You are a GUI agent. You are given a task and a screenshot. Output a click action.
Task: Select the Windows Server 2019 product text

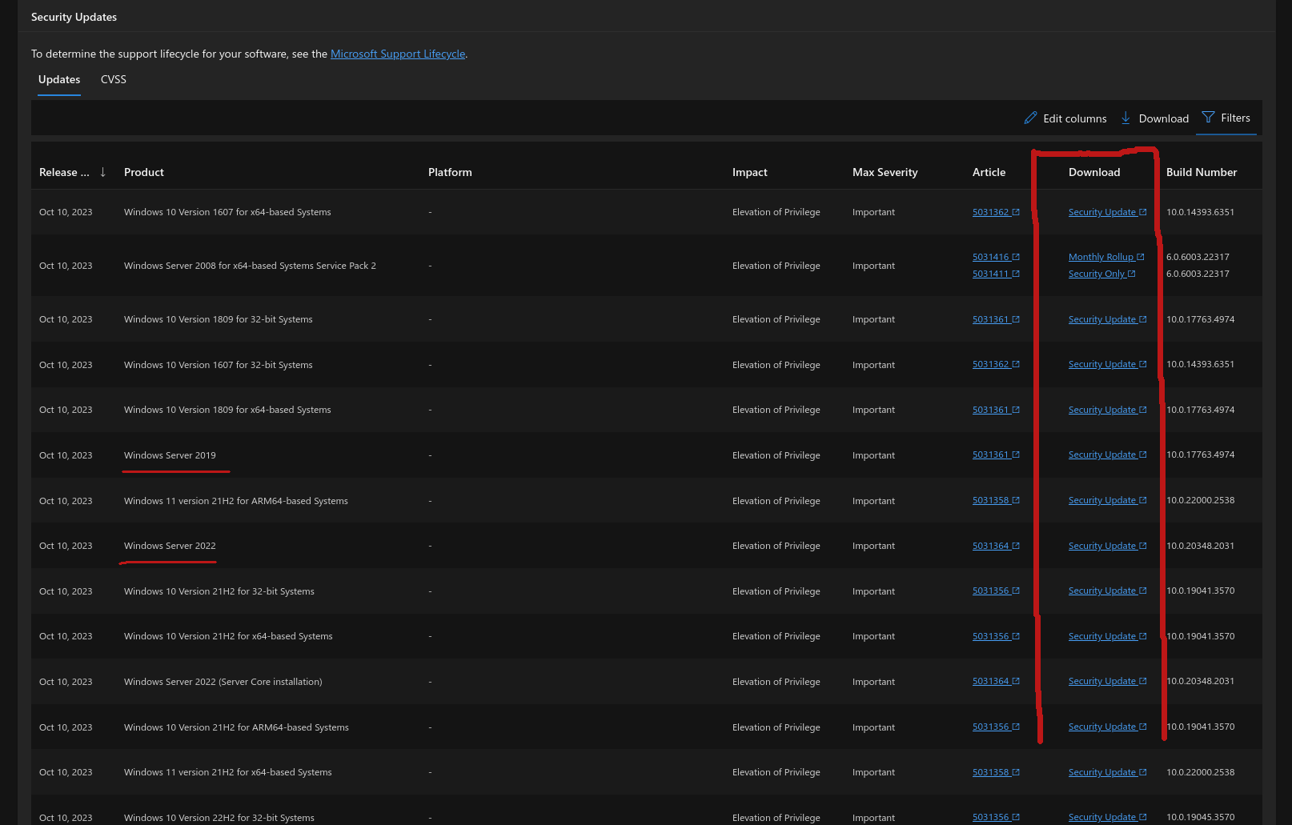pyautogui.click(x=170, y=455)
